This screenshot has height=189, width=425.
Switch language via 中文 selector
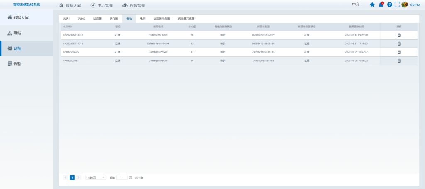click(356, 5)
